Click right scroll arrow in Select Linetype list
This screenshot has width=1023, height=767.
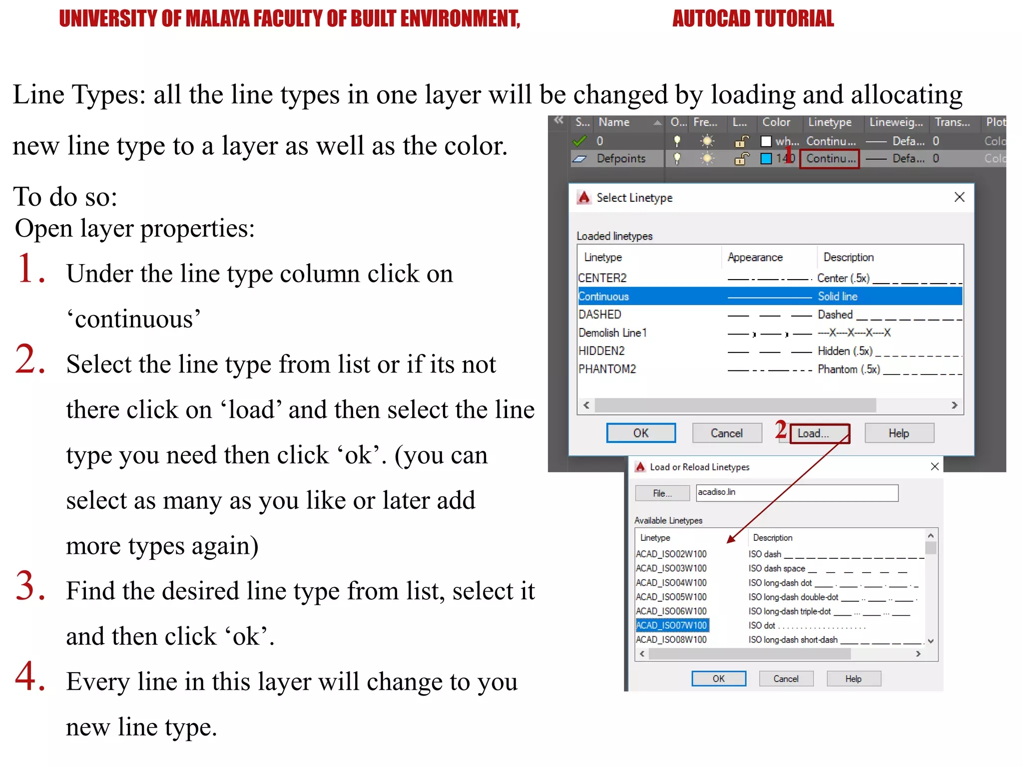[x=954, y=405]
